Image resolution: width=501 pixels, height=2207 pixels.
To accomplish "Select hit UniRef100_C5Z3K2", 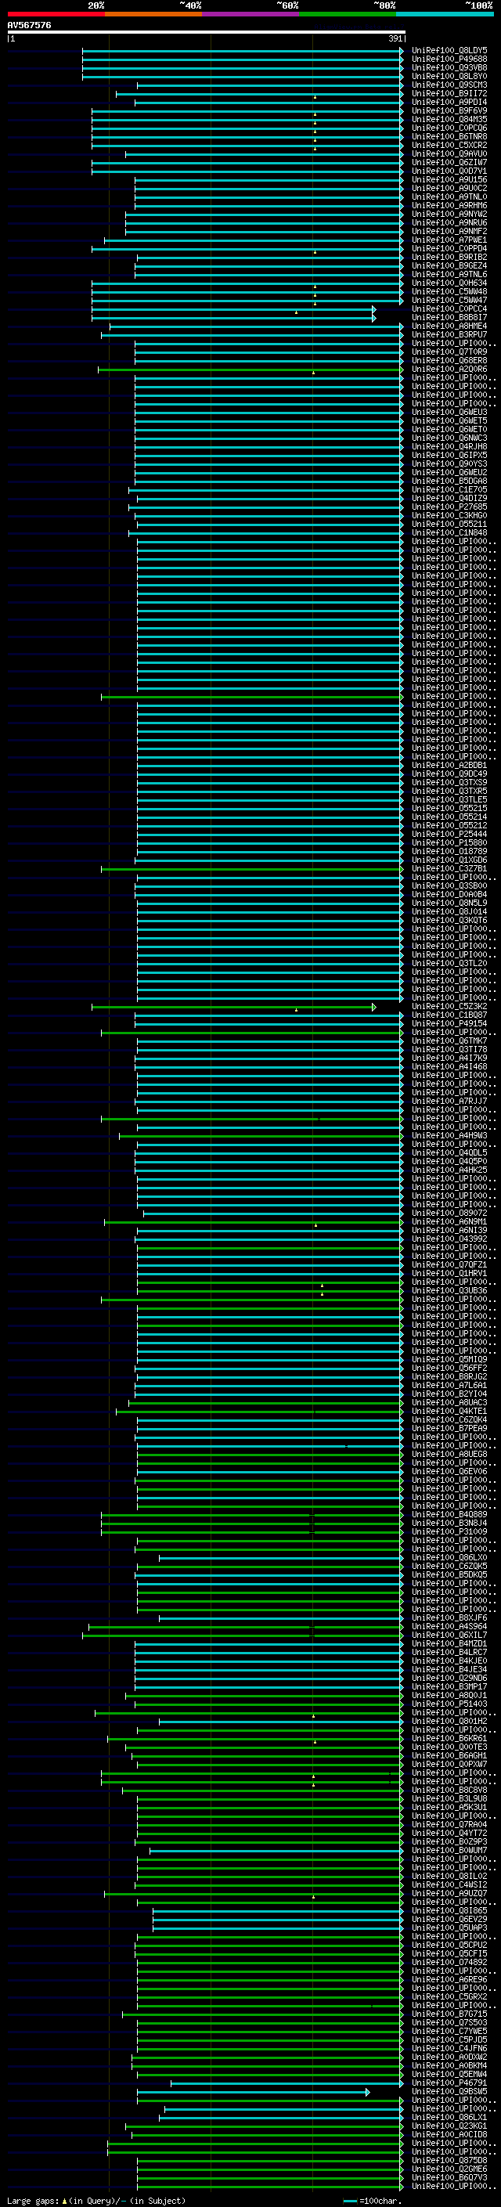I will 449,1007.
